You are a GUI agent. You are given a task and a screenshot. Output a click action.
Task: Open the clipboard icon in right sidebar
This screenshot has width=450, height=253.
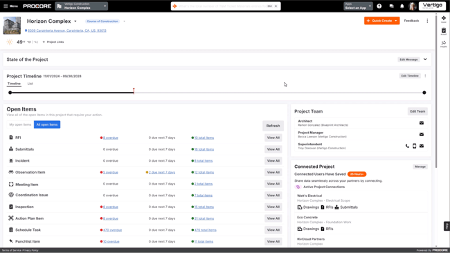click(443, 31)
